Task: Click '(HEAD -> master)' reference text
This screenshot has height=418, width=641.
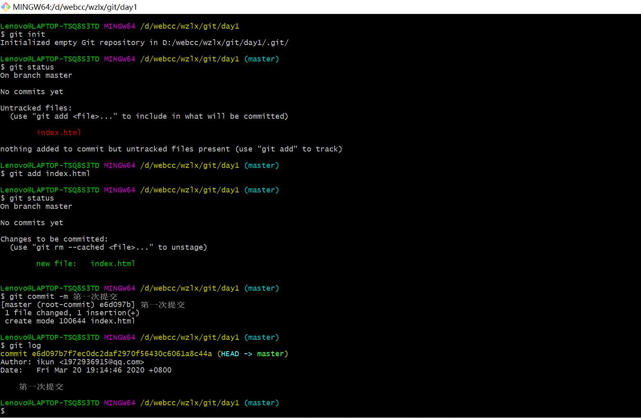Action: pyautogui.click(x=253, y=354)
